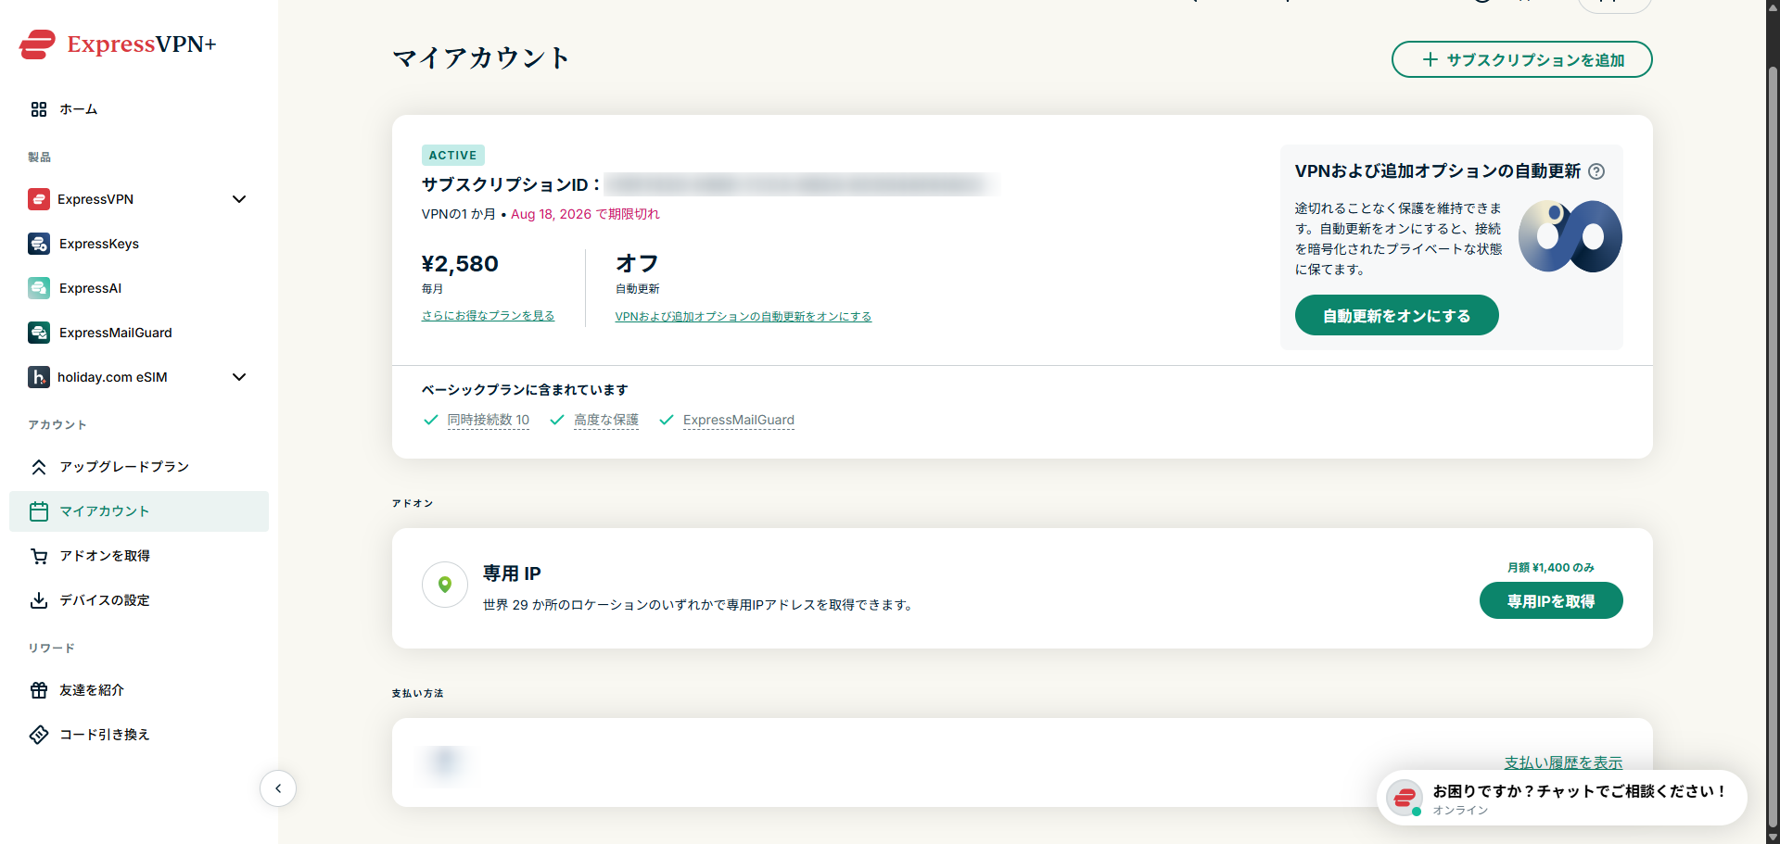Image resolution: width=1780 pixels, height=844 pixels.
Task: Open the chat support message bubble
Action: pos(1562,798)
